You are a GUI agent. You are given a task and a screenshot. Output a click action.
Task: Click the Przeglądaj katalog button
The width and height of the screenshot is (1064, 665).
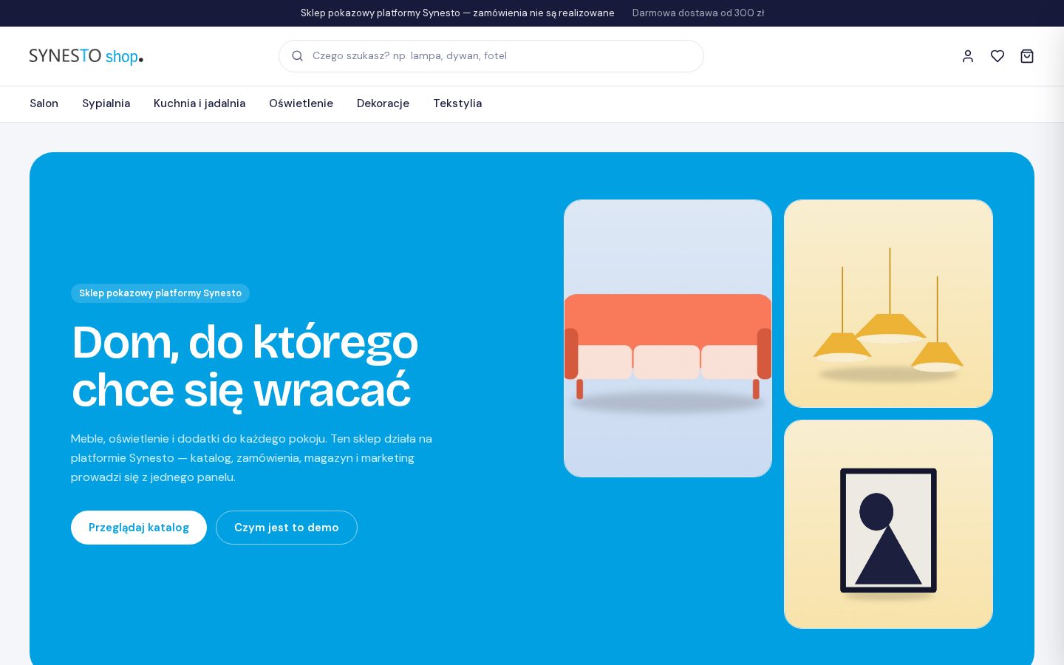click(x=139, y=528)
